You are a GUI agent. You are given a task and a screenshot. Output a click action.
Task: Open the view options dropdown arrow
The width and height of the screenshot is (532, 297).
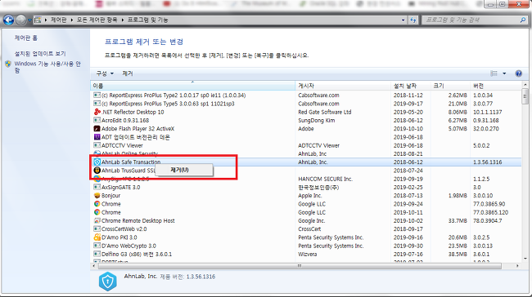click(x=504, y=73)
